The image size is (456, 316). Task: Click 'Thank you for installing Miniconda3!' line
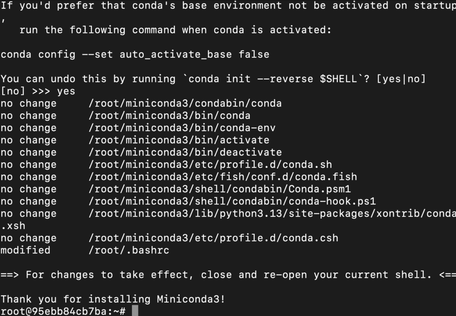click(113, 299)
